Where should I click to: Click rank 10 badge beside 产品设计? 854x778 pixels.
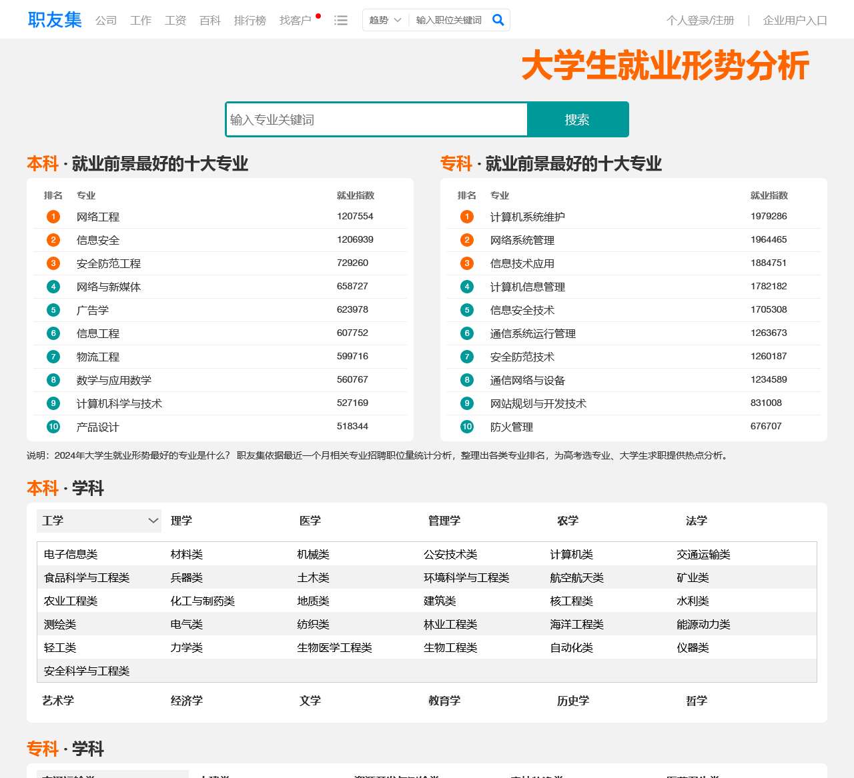click(x=53, y=427)
